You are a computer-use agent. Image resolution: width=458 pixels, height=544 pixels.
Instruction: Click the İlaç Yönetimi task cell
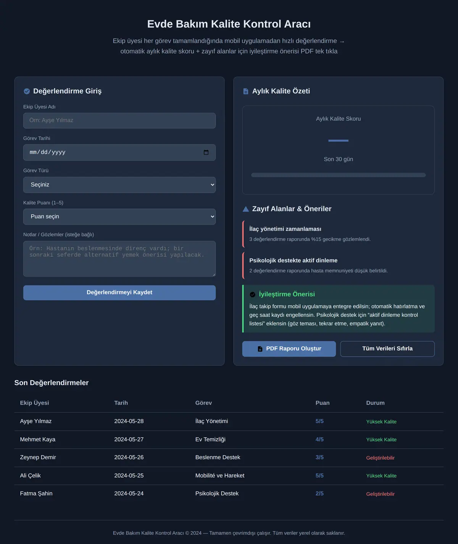pyautogui.click(x=212, y=421)
